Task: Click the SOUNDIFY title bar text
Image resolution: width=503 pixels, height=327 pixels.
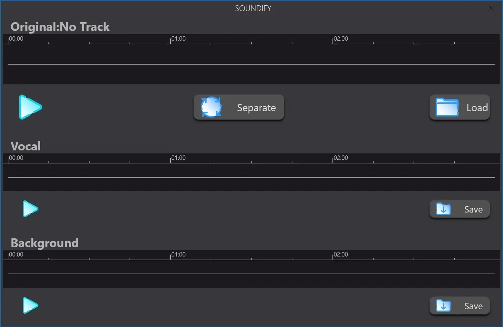Action: [x=253, y=8]
